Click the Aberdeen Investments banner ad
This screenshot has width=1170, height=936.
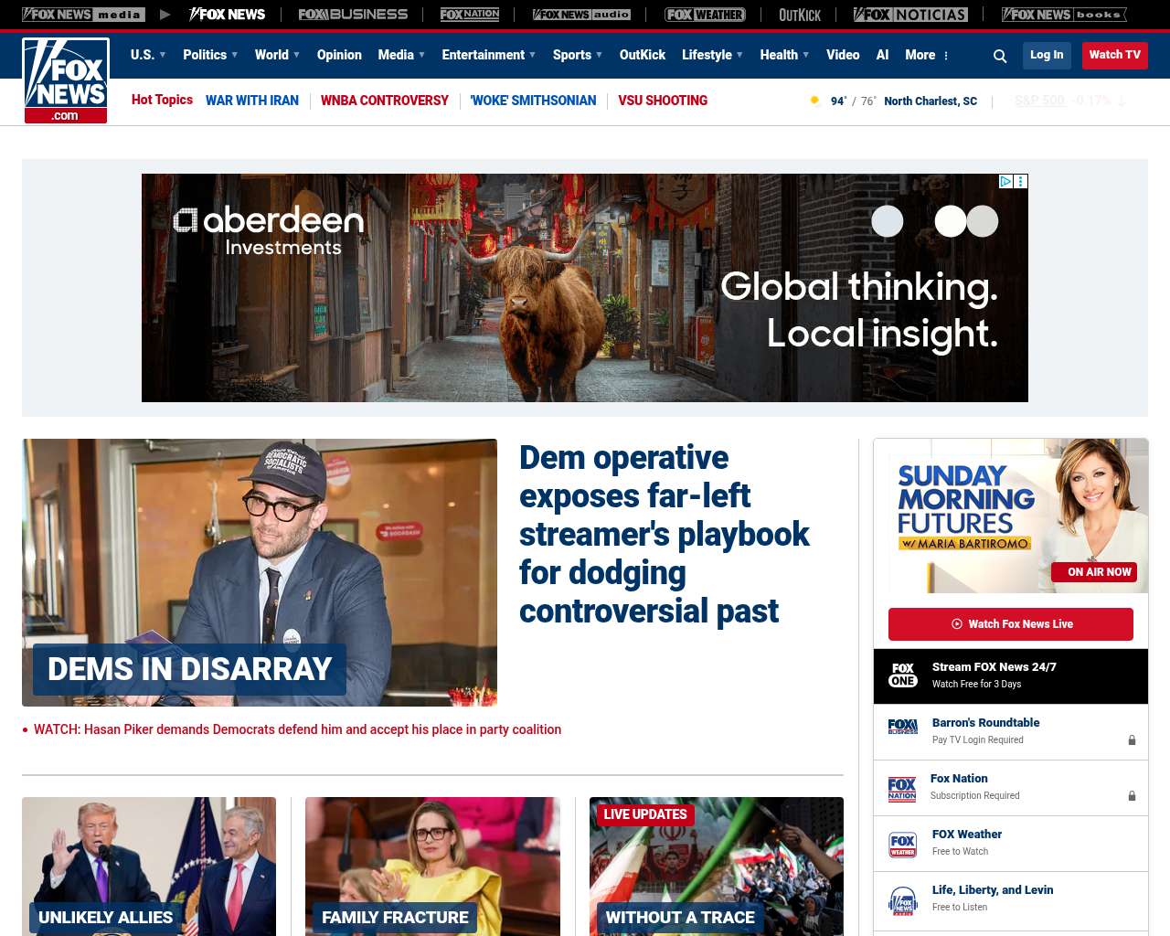[x=585, y=288]
